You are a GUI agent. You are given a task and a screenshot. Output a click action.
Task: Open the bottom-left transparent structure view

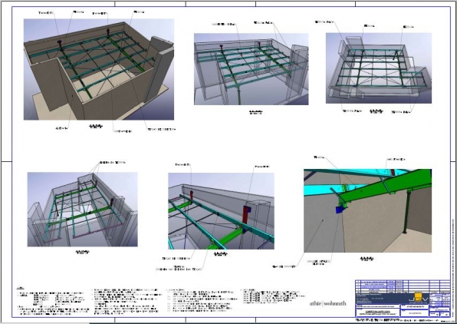[x=83, y=210]
